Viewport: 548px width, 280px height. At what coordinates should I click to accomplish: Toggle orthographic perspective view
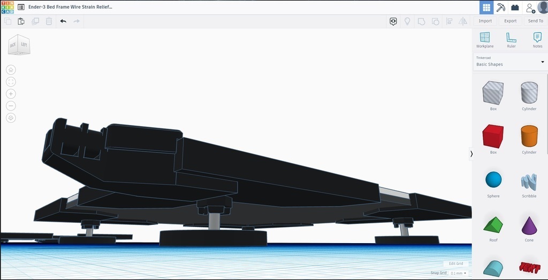tap(11, 118)
